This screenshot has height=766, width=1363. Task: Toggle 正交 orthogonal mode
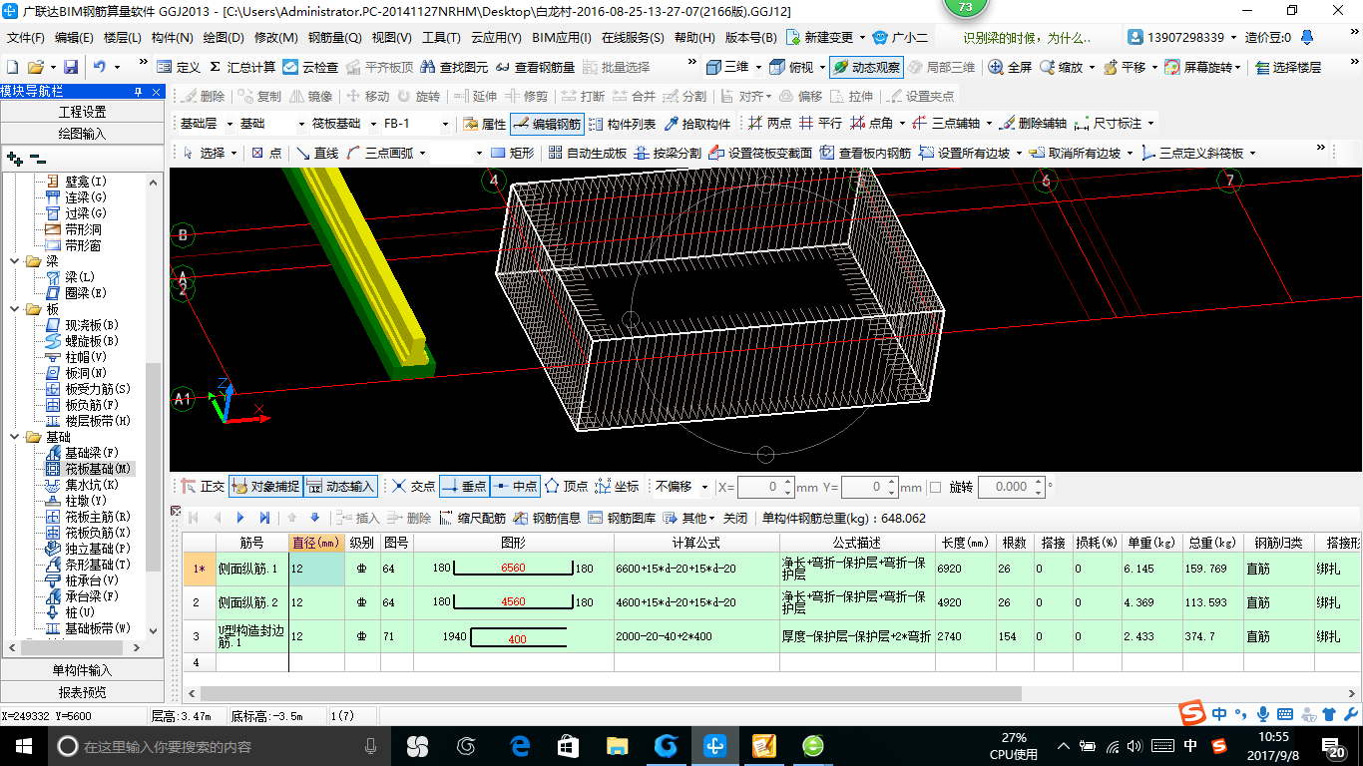[203, 487]
